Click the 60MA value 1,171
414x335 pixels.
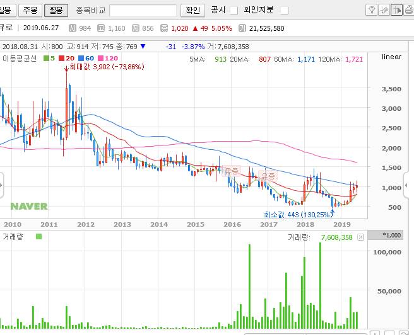pos(306,59)
